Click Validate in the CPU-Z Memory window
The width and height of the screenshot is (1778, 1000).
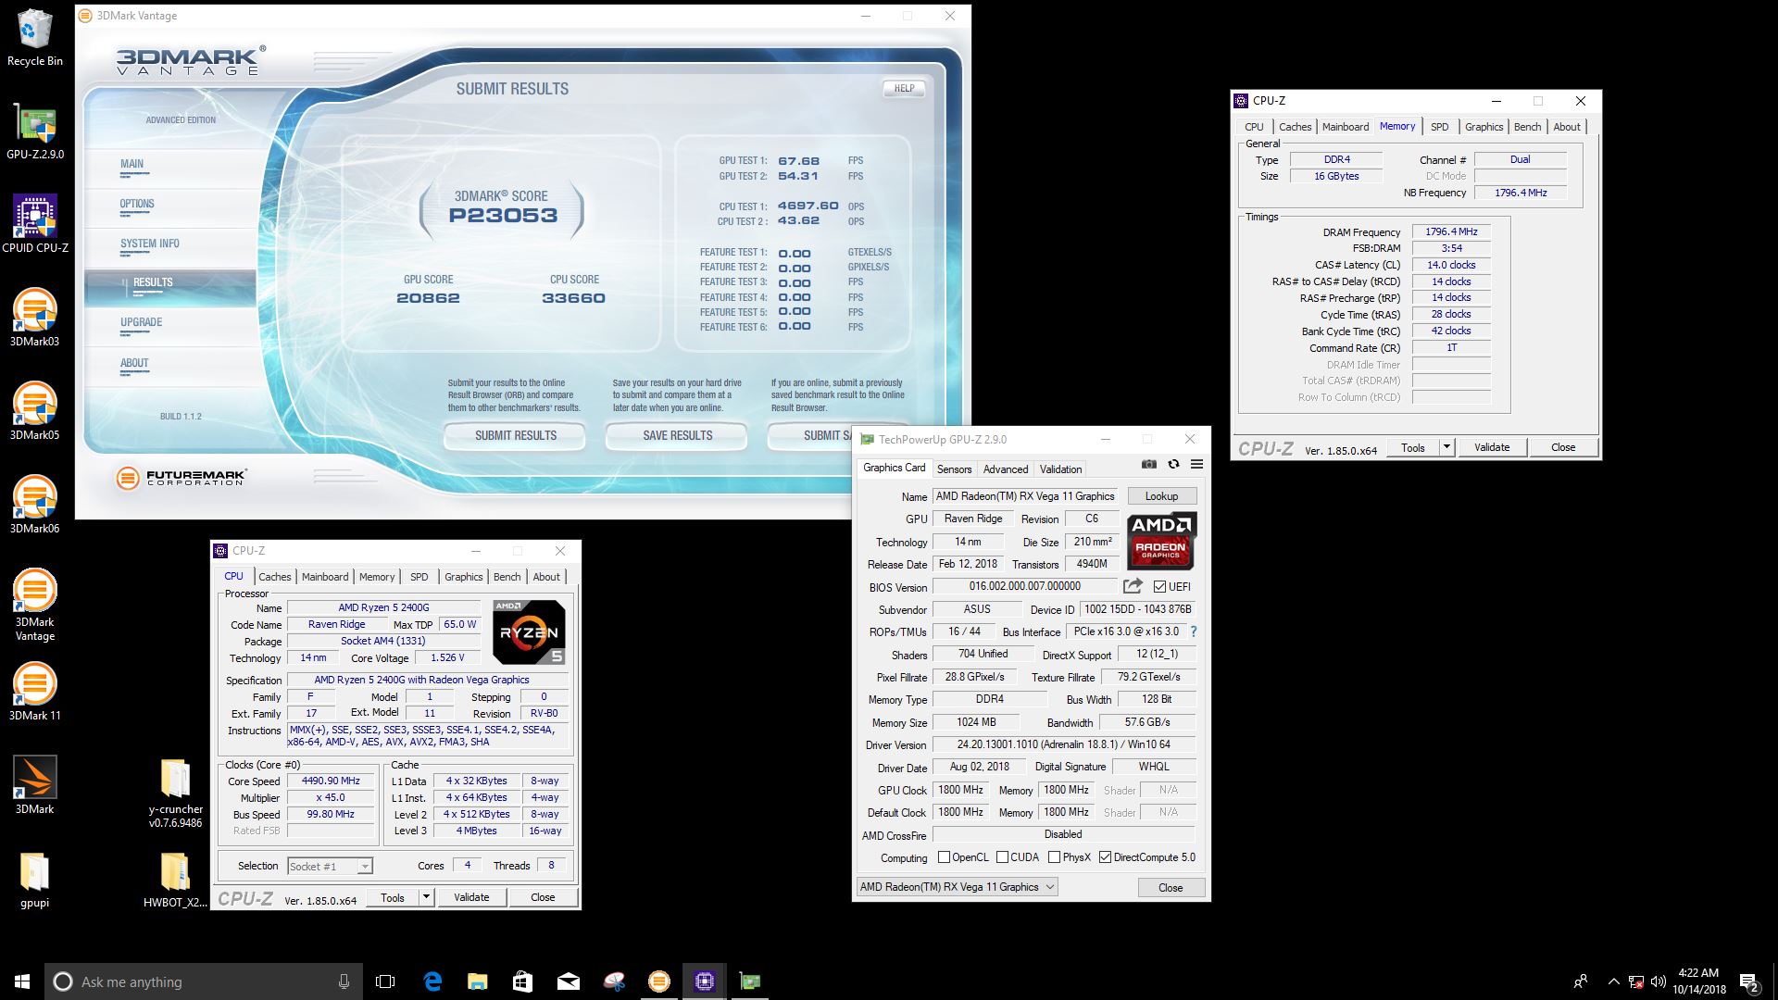[x=1492, y=447]
